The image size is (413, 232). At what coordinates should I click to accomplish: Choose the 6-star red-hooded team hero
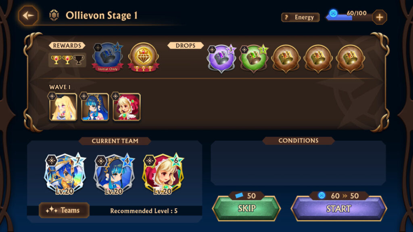tap(163, 174)
